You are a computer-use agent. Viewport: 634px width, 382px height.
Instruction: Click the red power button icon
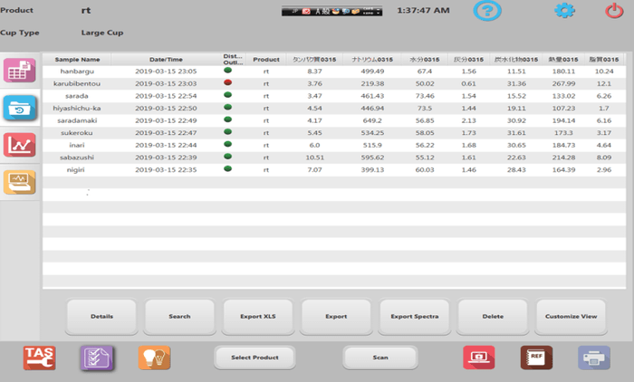613,12
